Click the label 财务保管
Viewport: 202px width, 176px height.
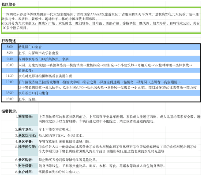point(26,166)
